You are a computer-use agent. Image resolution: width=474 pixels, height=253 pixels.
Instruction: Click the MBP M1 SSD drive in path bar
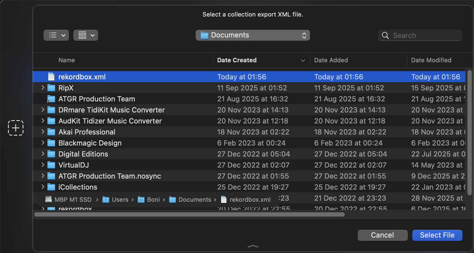click(x=69, y=200)
